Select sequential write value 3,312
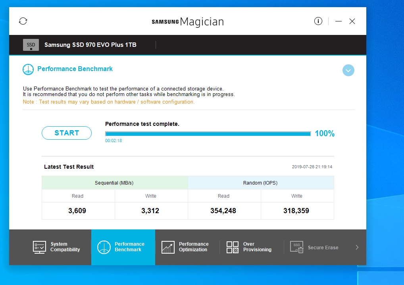 [x=150, y=211]
